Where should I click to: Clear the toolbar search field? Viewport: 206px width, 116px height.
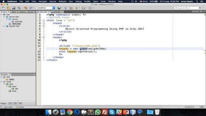[200, 8]
